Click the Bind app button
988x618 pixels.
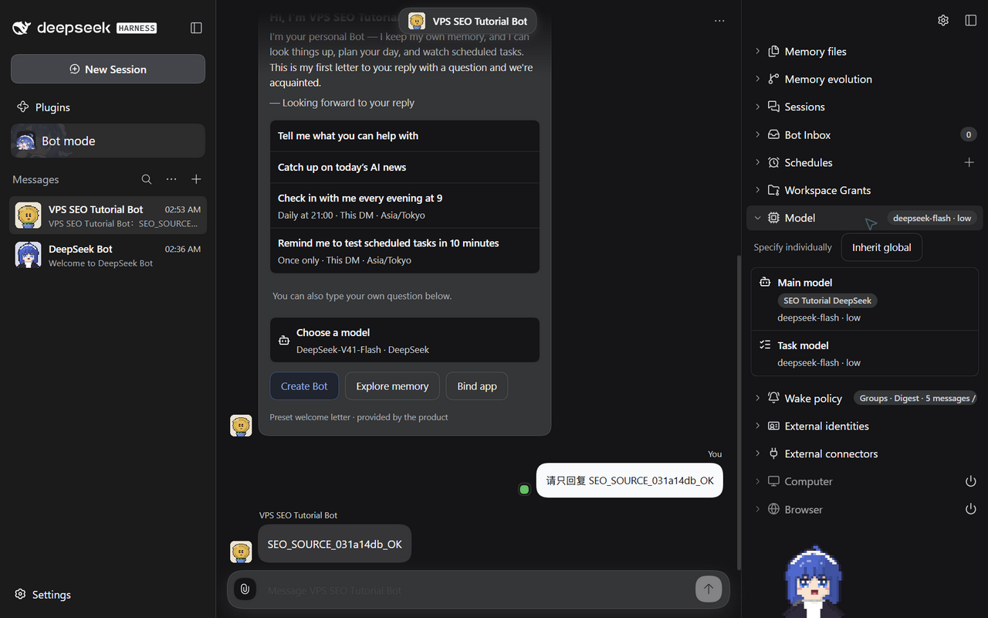477,386
